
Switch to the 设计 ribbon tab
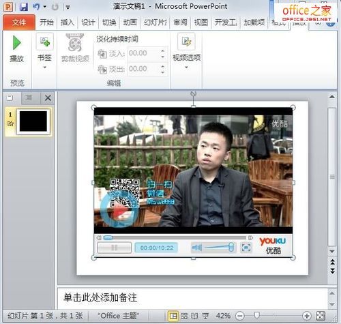tap(88, 23)
